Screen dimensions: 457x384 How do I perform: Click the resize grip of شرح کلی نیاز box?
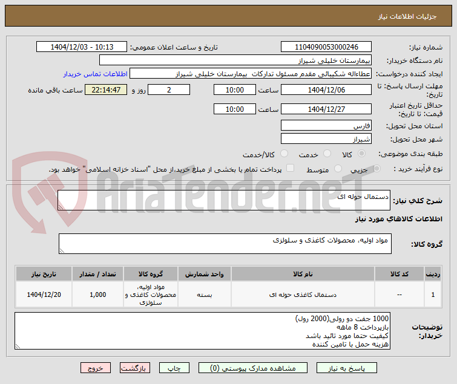tap(61, 207)
